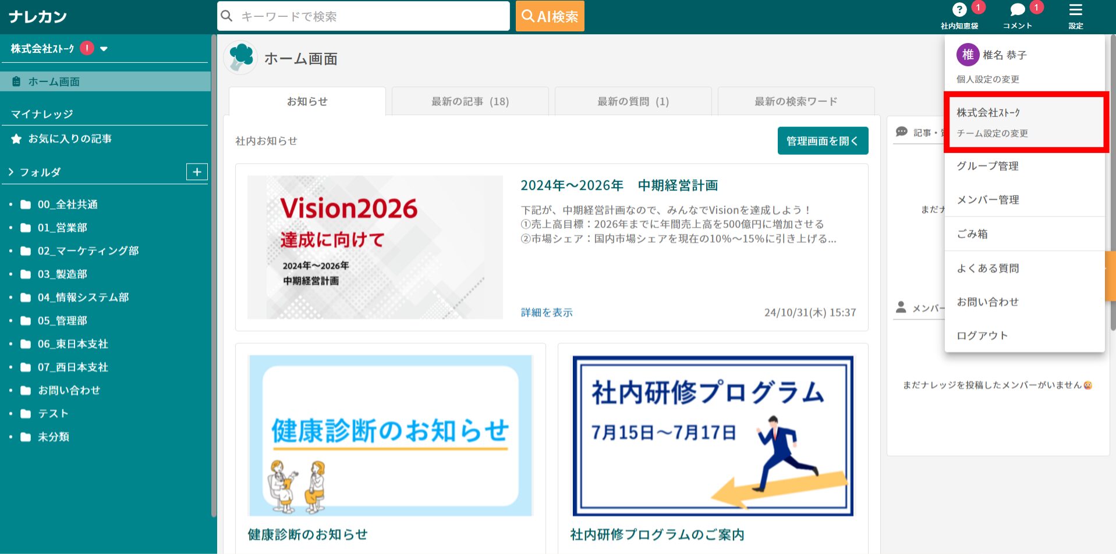Click the tree logo beside ホーム画面 heading
Viewport: 1116px width, 554px height.
tap(240, 58)
